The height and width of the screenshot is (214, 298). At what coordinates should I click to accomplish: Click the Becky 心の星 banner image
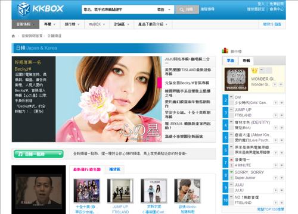[109, 99]
